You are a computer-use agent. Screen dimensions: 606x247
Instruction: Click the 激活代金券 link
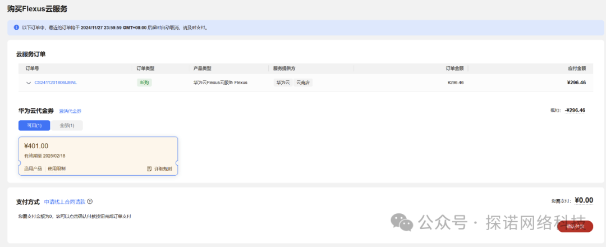[x=70, y=111]
